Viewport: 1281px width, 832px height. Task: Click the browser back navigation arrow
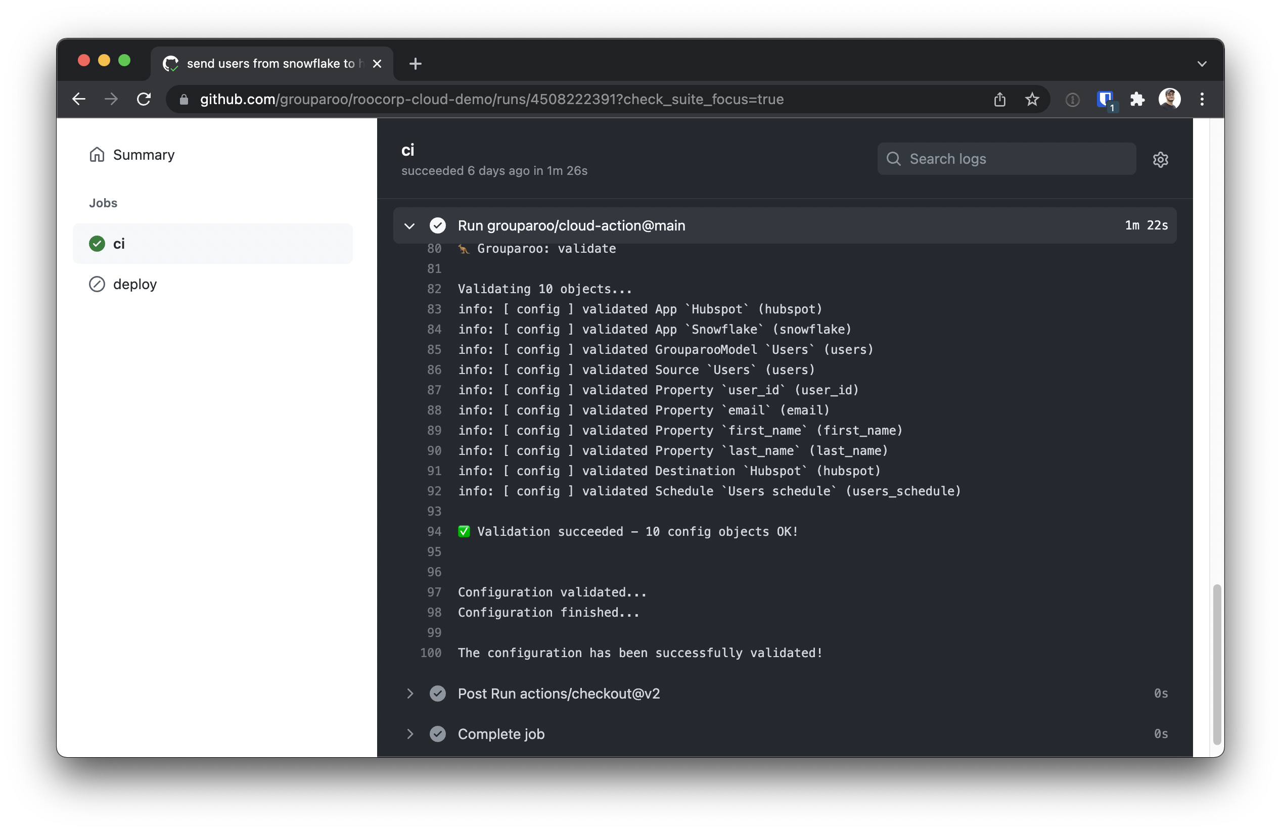[79, 99]
